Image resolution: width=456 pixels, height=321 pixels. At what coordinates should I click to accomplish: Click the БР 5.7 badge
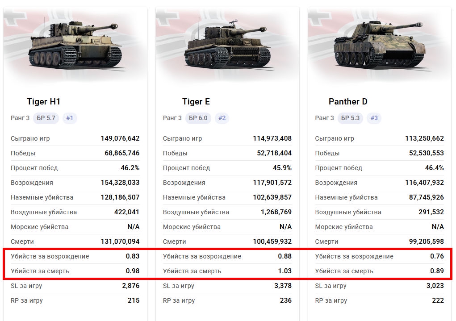(x=46, y=118)
